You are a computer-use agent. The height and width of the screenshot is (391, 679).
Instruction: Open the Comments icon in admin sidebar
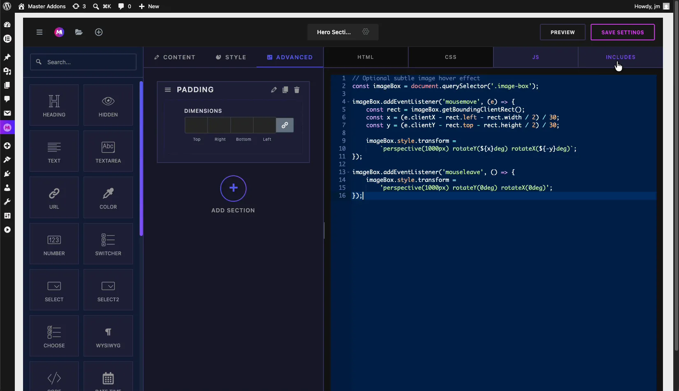click(7, 99)
